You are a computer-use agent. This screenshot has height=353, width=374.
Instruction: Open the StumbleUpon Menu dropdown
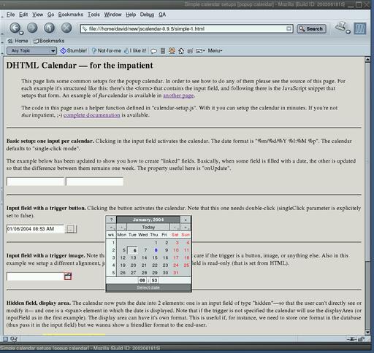[x=215, y=50]
